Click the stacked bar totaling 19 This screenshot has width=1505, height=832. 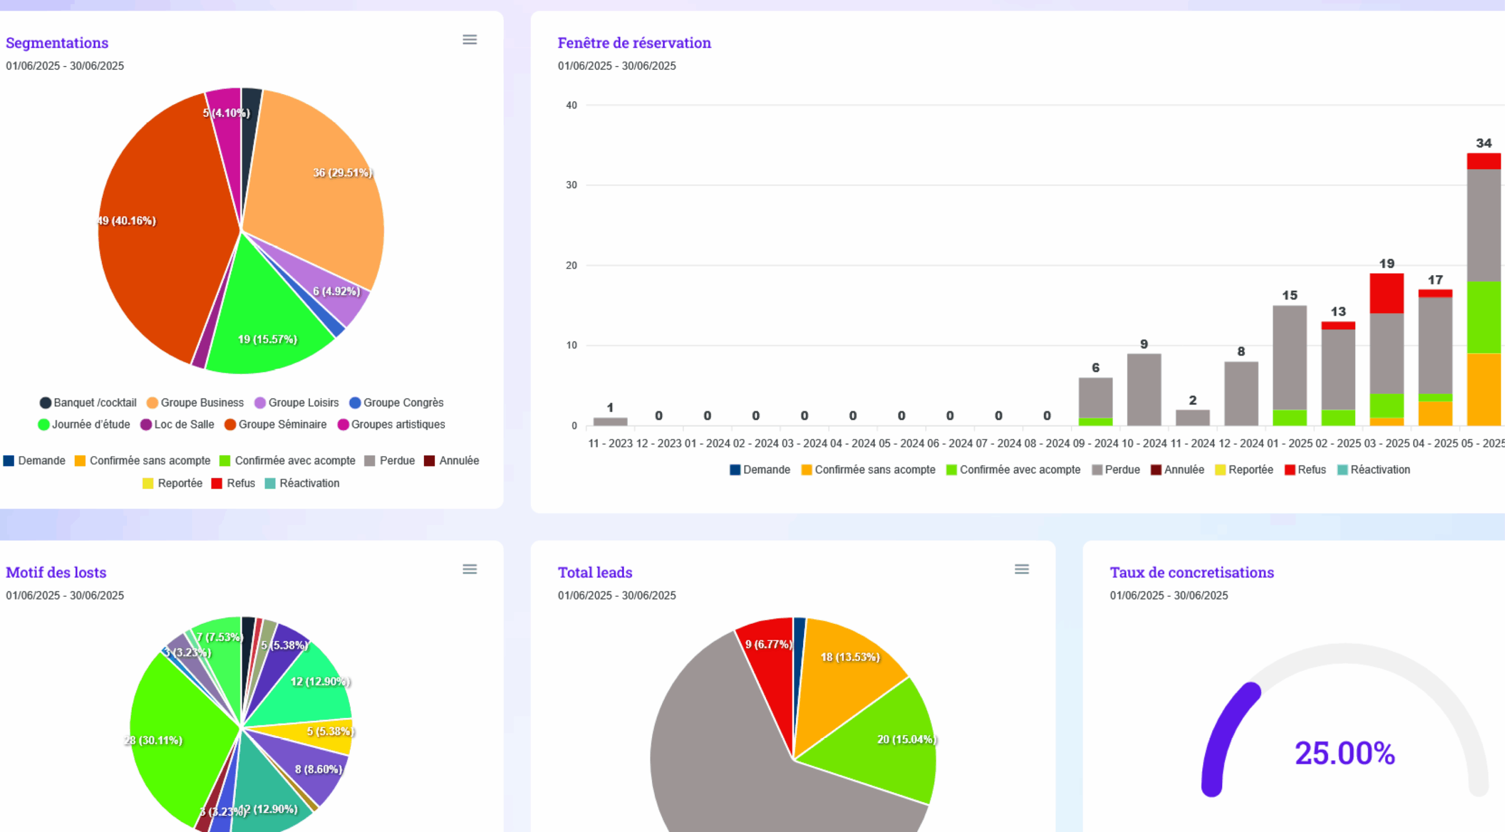[x=1387, y=349]
